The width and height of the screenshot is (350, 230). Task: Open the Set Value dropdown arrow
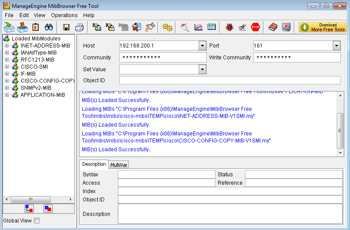202,69
